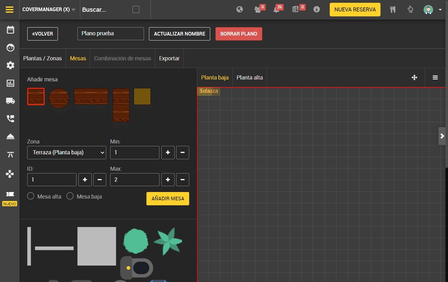Click the AÑADIR MESA button

(x=167, y=199)
